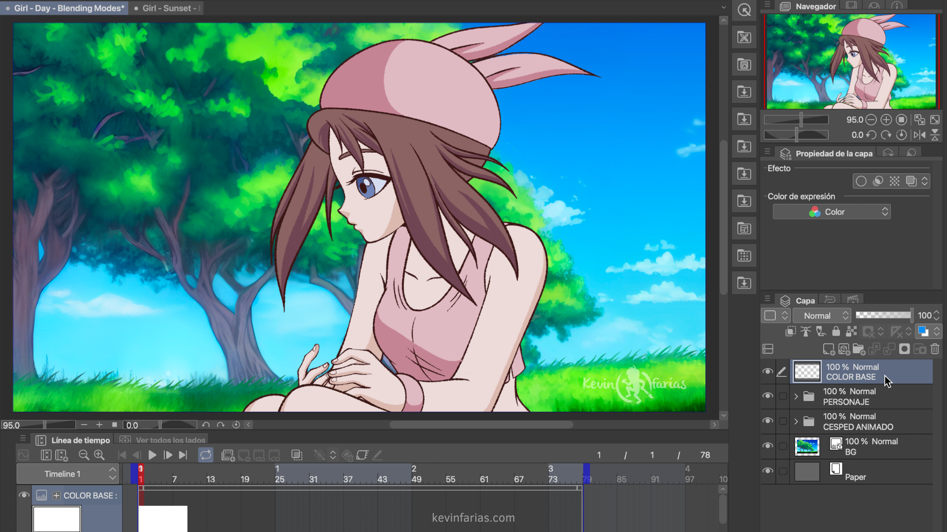947x532 pixels.
Task: Create a new layer folder
Action: point(859,349)
